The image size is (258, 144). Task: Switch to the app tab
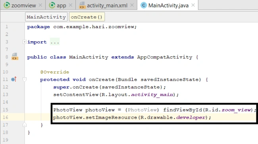(x=61, y=5)
